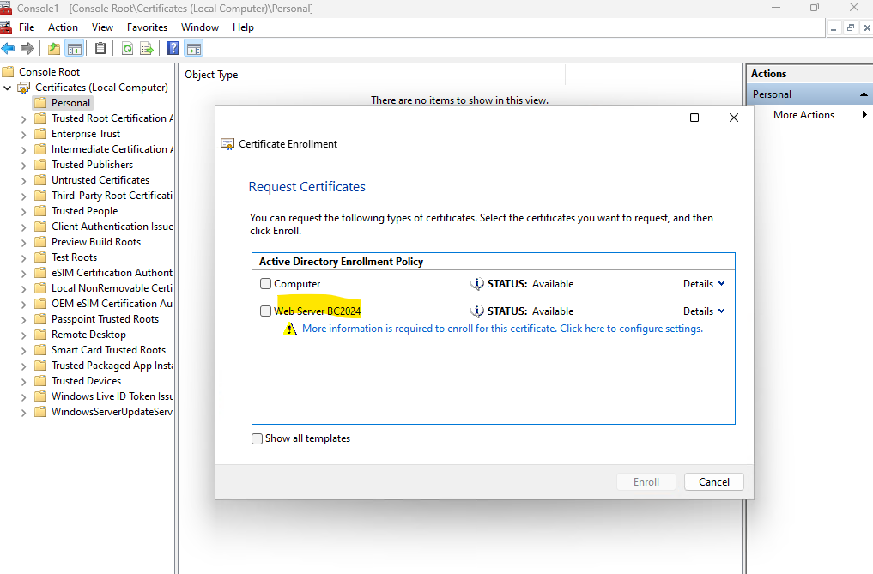The width and height of the screenshot is (873, 574).
Task: Click the Console Root folder icon
Action: click(x=7, y=72)
